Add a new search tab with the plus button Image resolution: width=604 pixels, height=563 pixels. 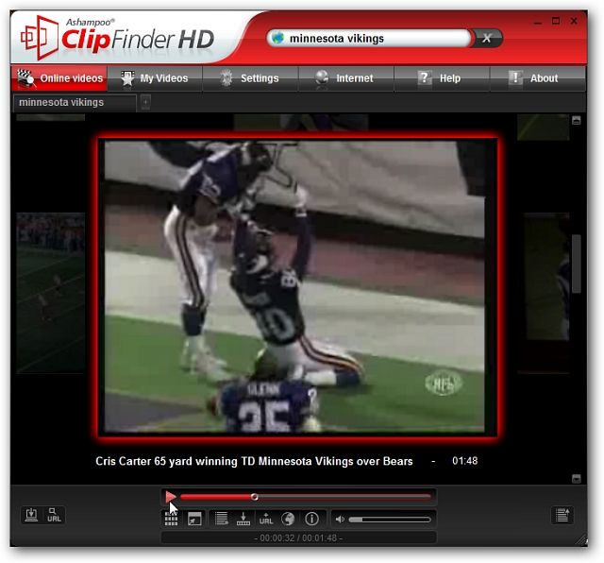point(145,103)
